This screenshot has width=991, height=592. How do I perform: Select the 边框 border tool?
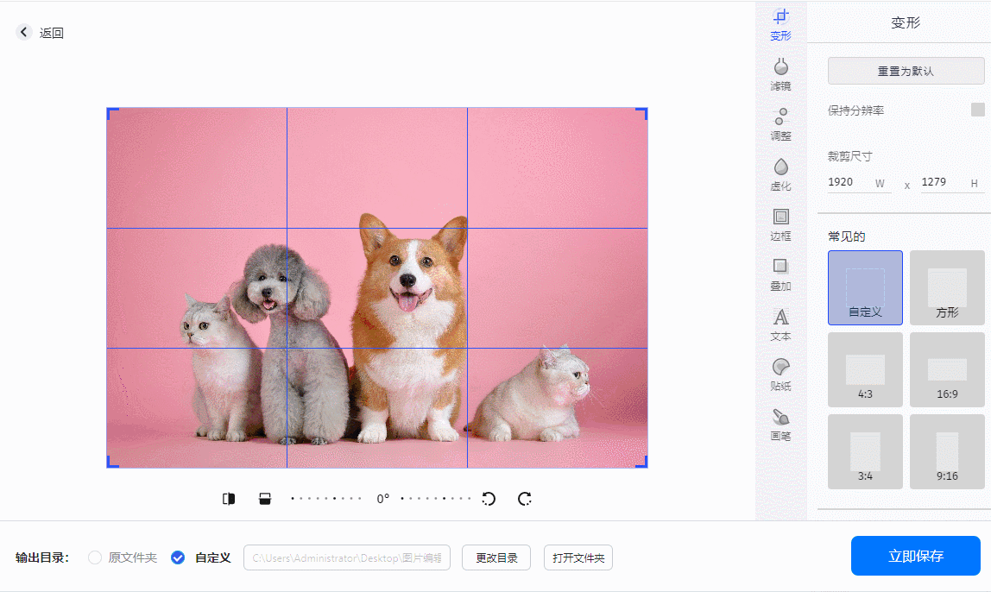780,224
